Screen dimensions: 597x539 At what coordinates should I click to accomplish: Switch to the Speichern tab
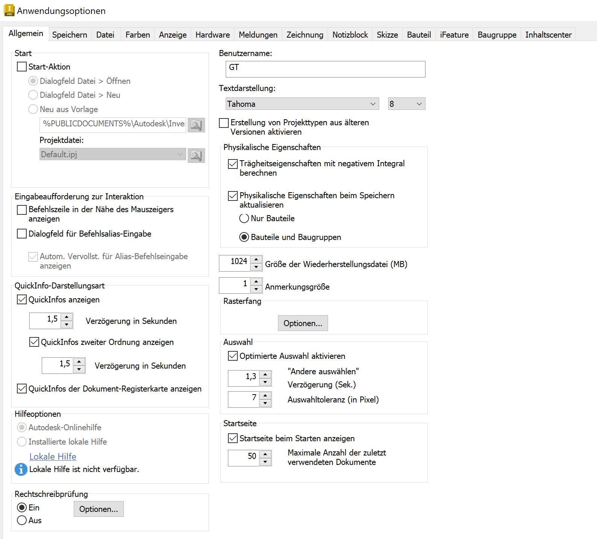coord(70,35)
